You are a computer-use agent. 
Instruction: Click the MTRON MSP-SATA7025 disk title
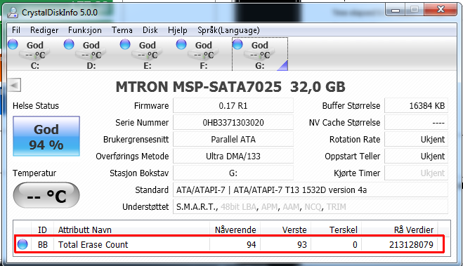(230, 87)
